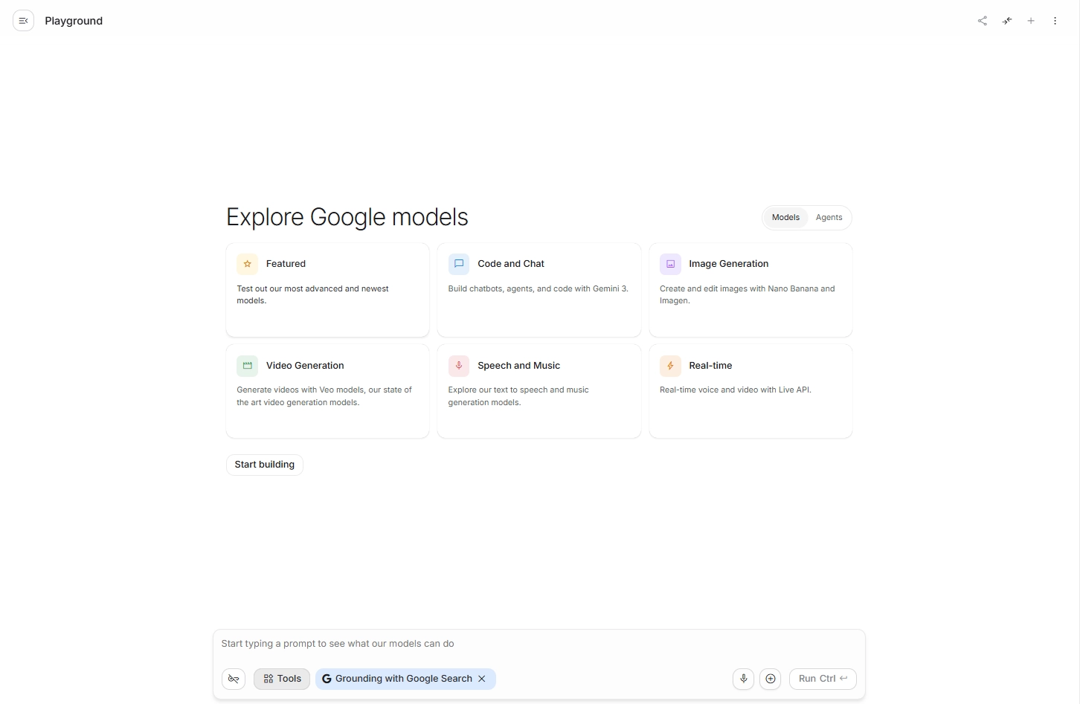Viewport: 1080px width, 704px height.
Task: Click the compare mode arrows icon
Action: coord(1007,21)
